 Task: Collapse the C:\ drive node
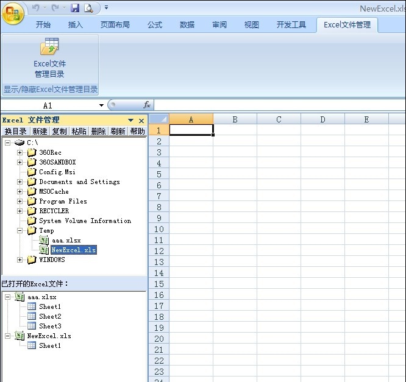tap(8, 143)
